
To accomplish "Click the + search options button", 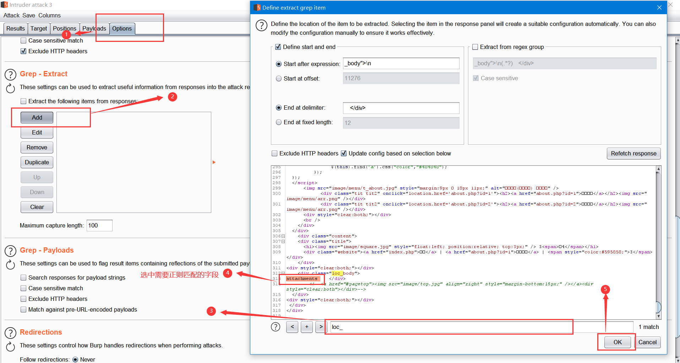I will coord(307,327).
